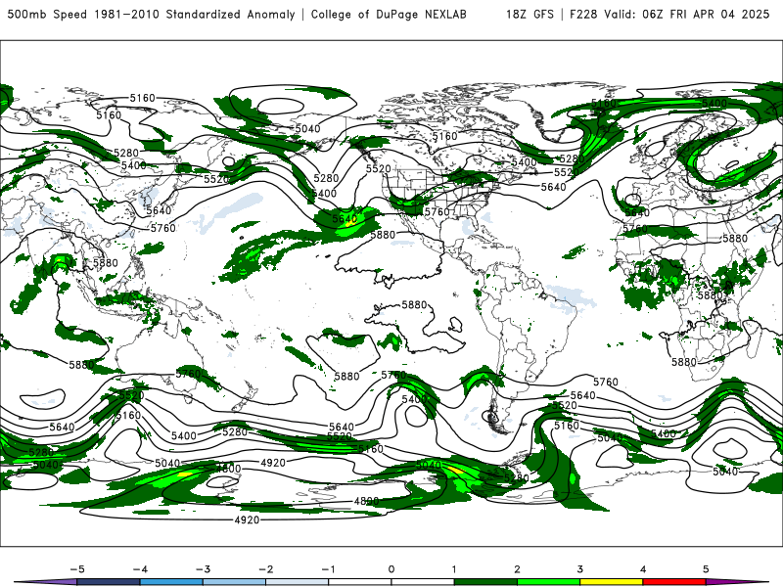Click the '500mb Speed 1981-2010 Standardized Anomaly' title
This screenshot has width=783, height=587.
[x=152, y=15]
